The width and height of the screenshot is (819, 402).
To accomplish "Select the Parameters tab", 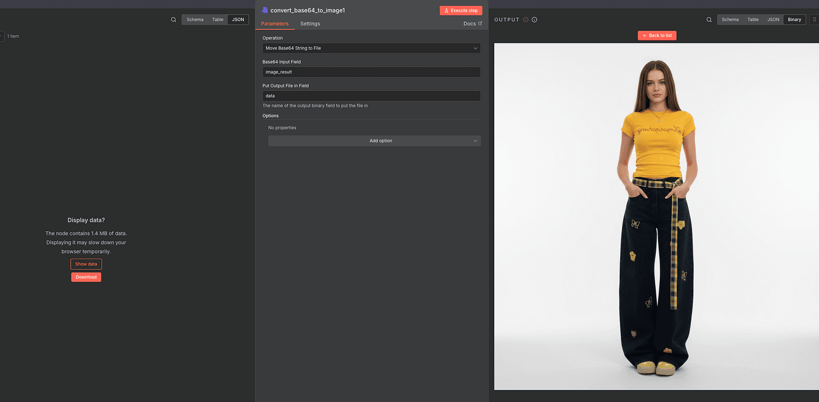I will (275, 23).
